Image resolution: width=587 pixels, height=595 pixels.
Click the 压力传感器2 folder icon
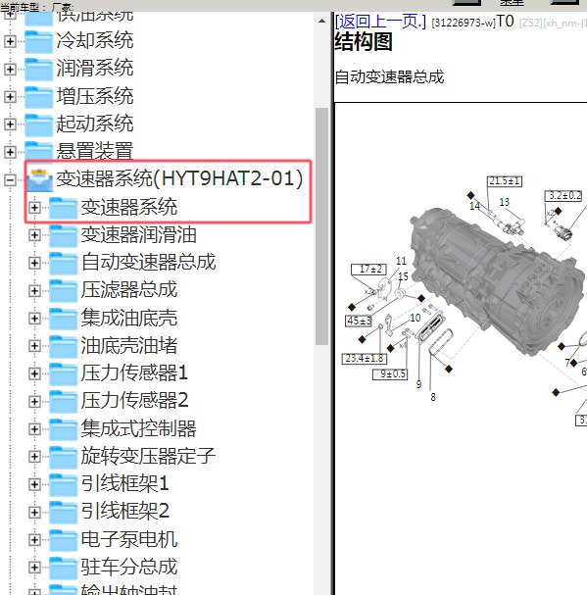click(x=63, y=402)
